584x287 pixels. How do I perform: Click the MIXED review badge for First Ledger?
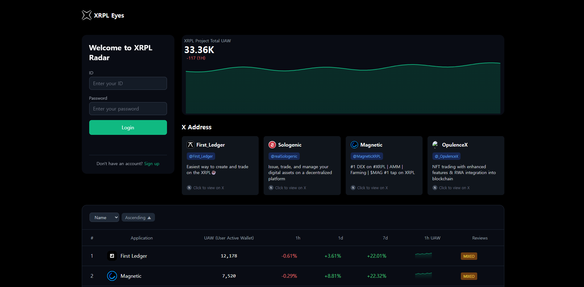469,256
